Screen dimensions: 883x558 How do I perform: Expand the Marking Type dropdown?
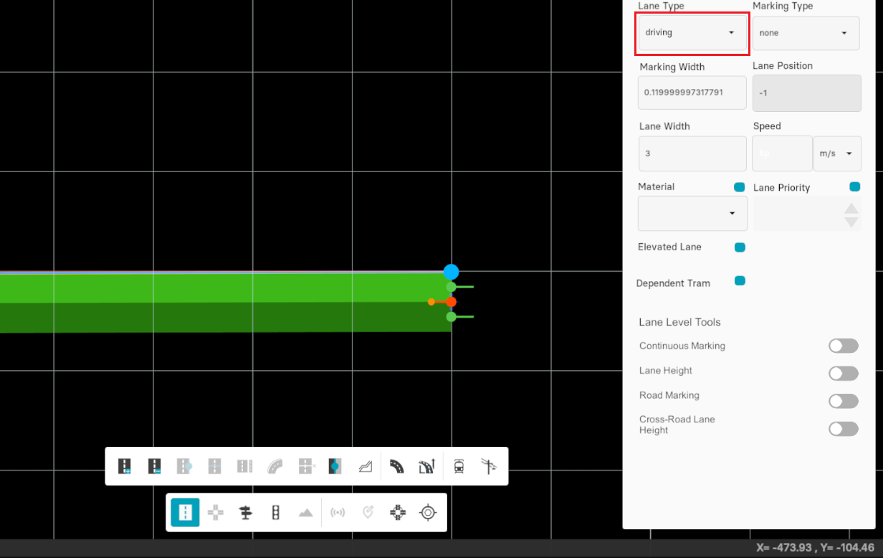[x=806, y=33]
